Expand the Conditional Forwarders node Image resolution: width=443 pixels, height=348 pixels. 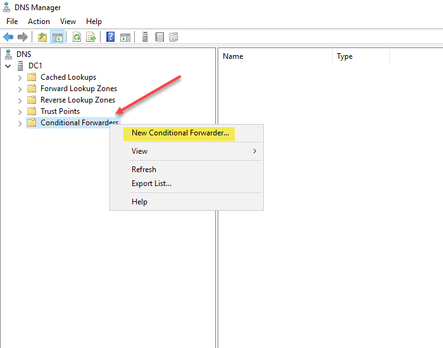pos(20,123)
